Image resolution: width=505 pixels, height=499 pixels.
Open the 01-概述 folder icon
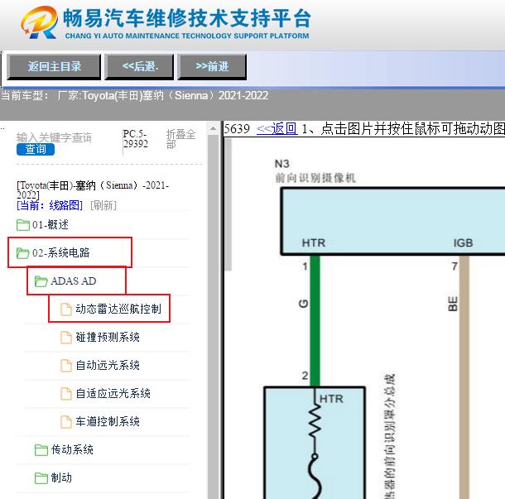[x=23, y=225]
